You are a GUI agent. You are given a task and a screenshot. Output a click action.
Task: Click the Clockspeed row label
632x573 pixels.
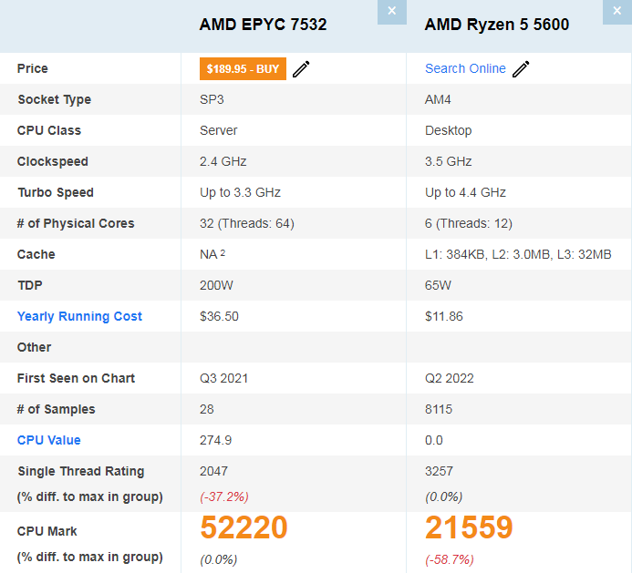tap(52, 161)
